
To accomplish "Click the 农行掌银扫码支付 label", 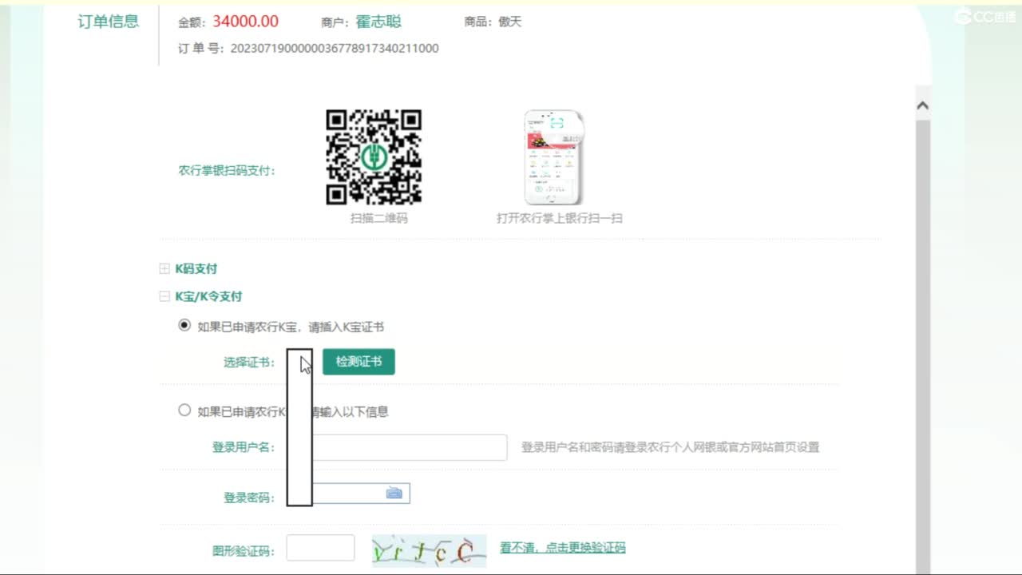I will (x=227, y=171).
